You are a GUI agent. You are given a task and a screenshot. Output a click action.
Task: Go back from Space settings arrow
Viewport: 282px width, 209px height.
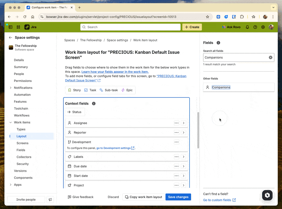11,38
